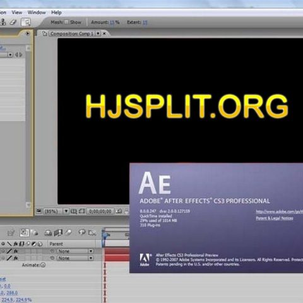303x303 pixels.
Task: Enable the Frame Blending master icon
Action: (58, 233)
